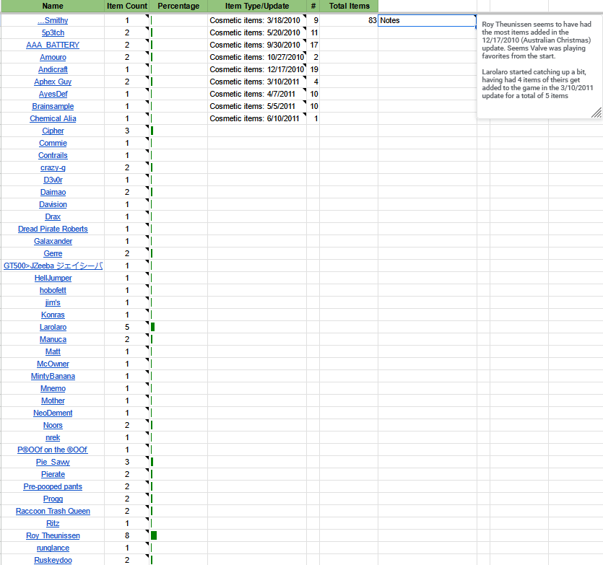
Task: Open the Drax link
Action: [x=53, y=217]
